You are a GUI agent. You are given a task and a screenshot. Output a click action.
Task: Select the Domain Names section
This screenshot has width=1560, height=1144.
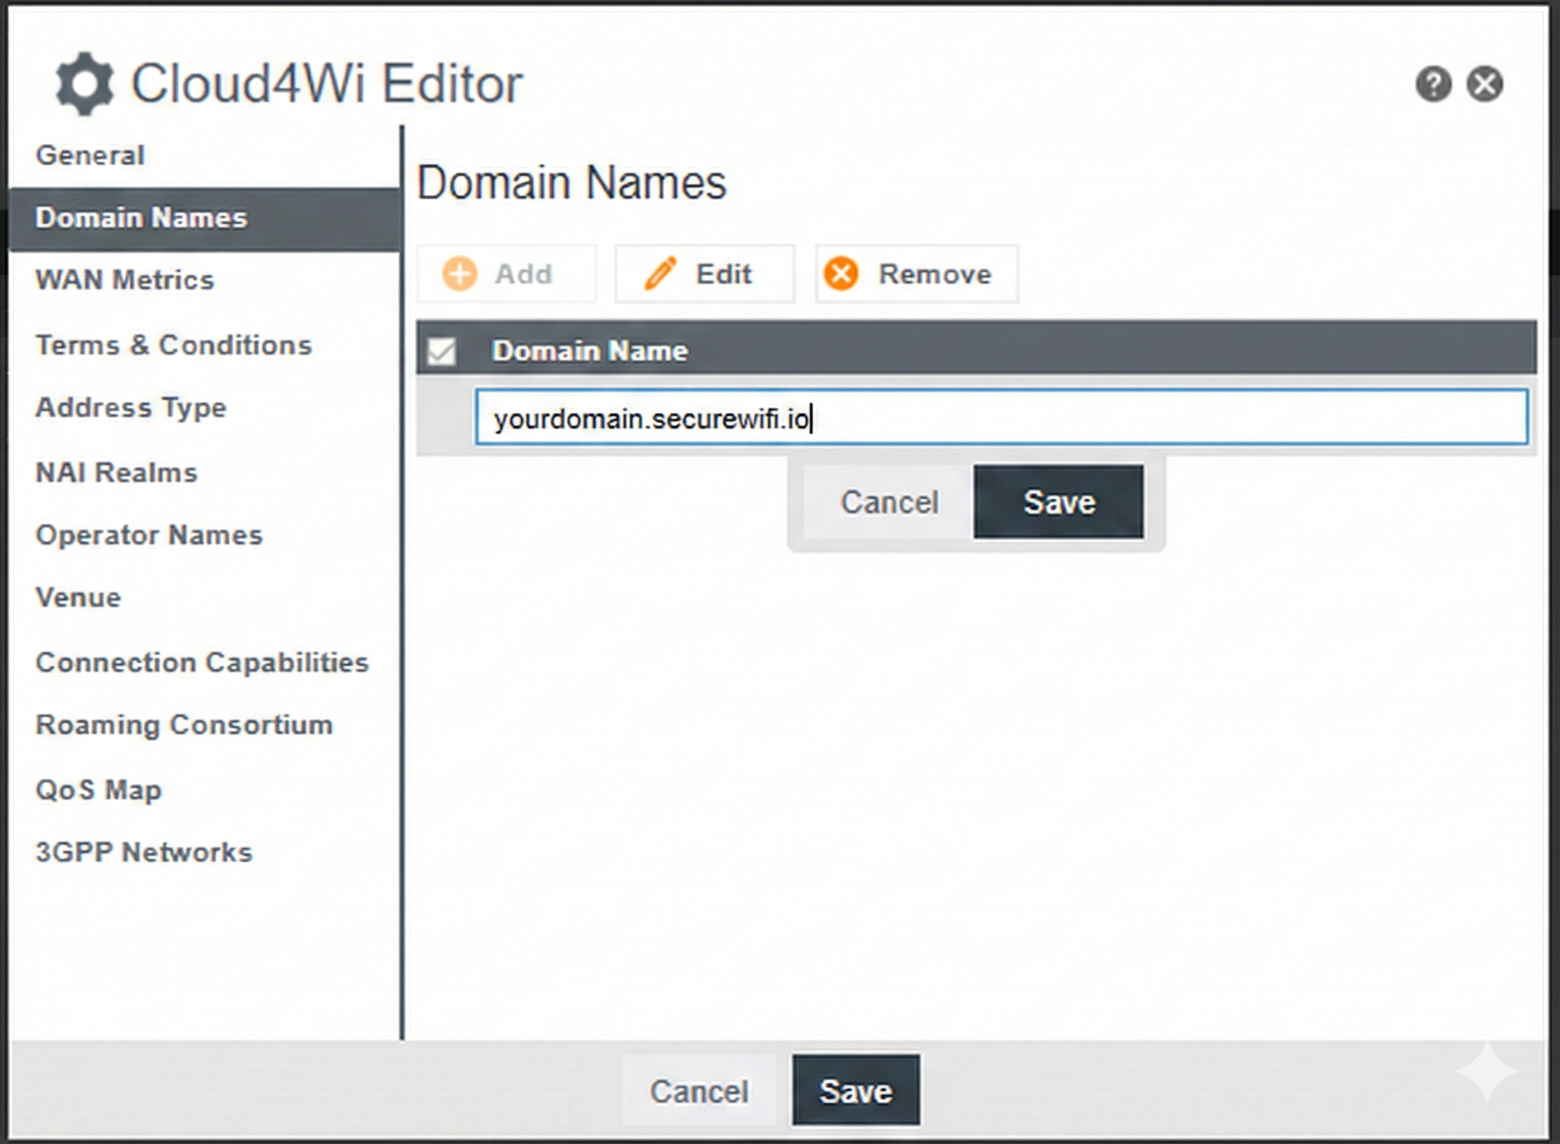(x=205, y=218)
